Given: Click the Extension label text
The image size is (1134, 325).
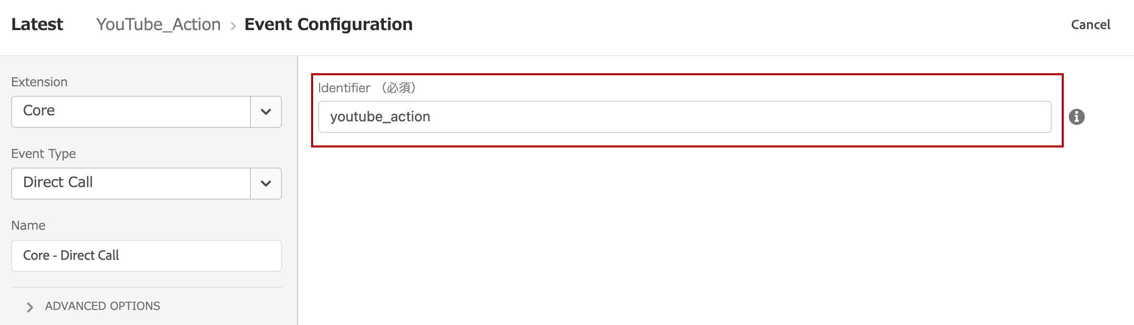Looking at the screenshot, I should [x=39, y=82].
